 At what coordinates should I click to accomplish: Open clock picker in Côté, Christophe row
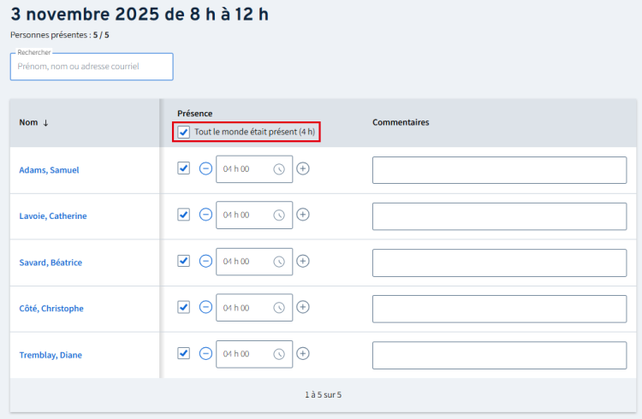point(279,308)
